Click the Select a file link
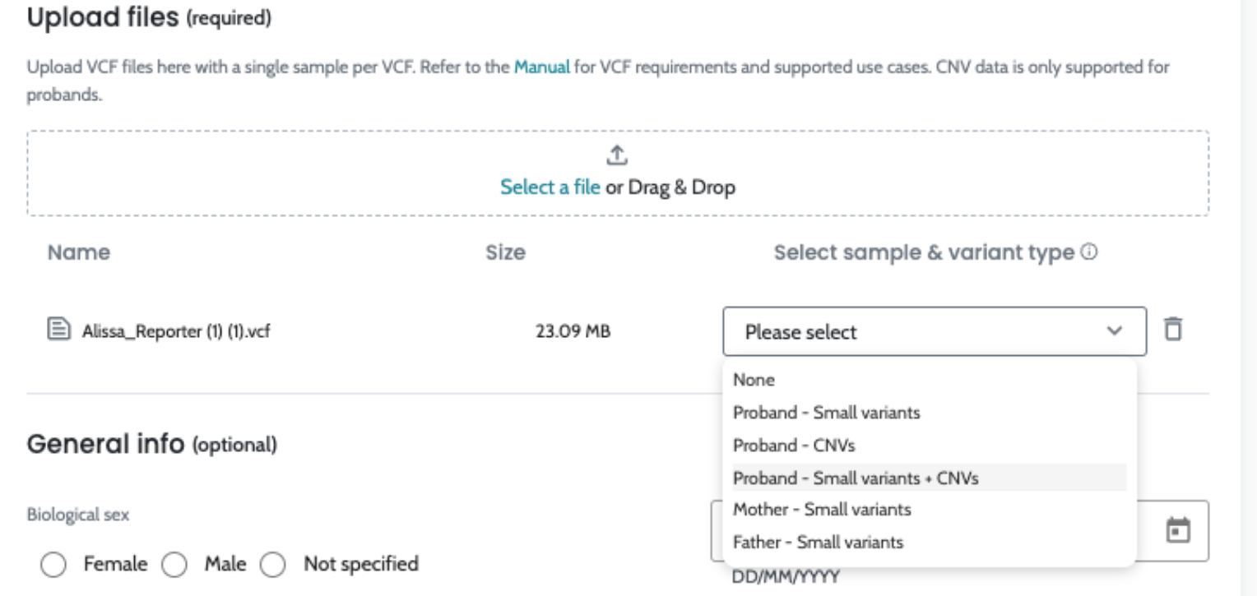Viewport: 1257px width, 596px height. (x=550, y=187)
